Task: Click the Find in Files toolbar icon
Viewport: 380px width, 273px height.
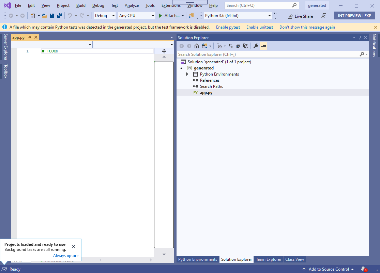Action: coord(191,16)
